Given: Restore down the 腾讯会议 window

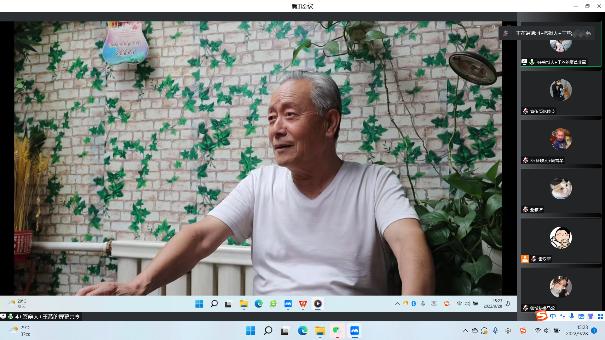Looking at the screenshot, I should click(x=587, y=6).
